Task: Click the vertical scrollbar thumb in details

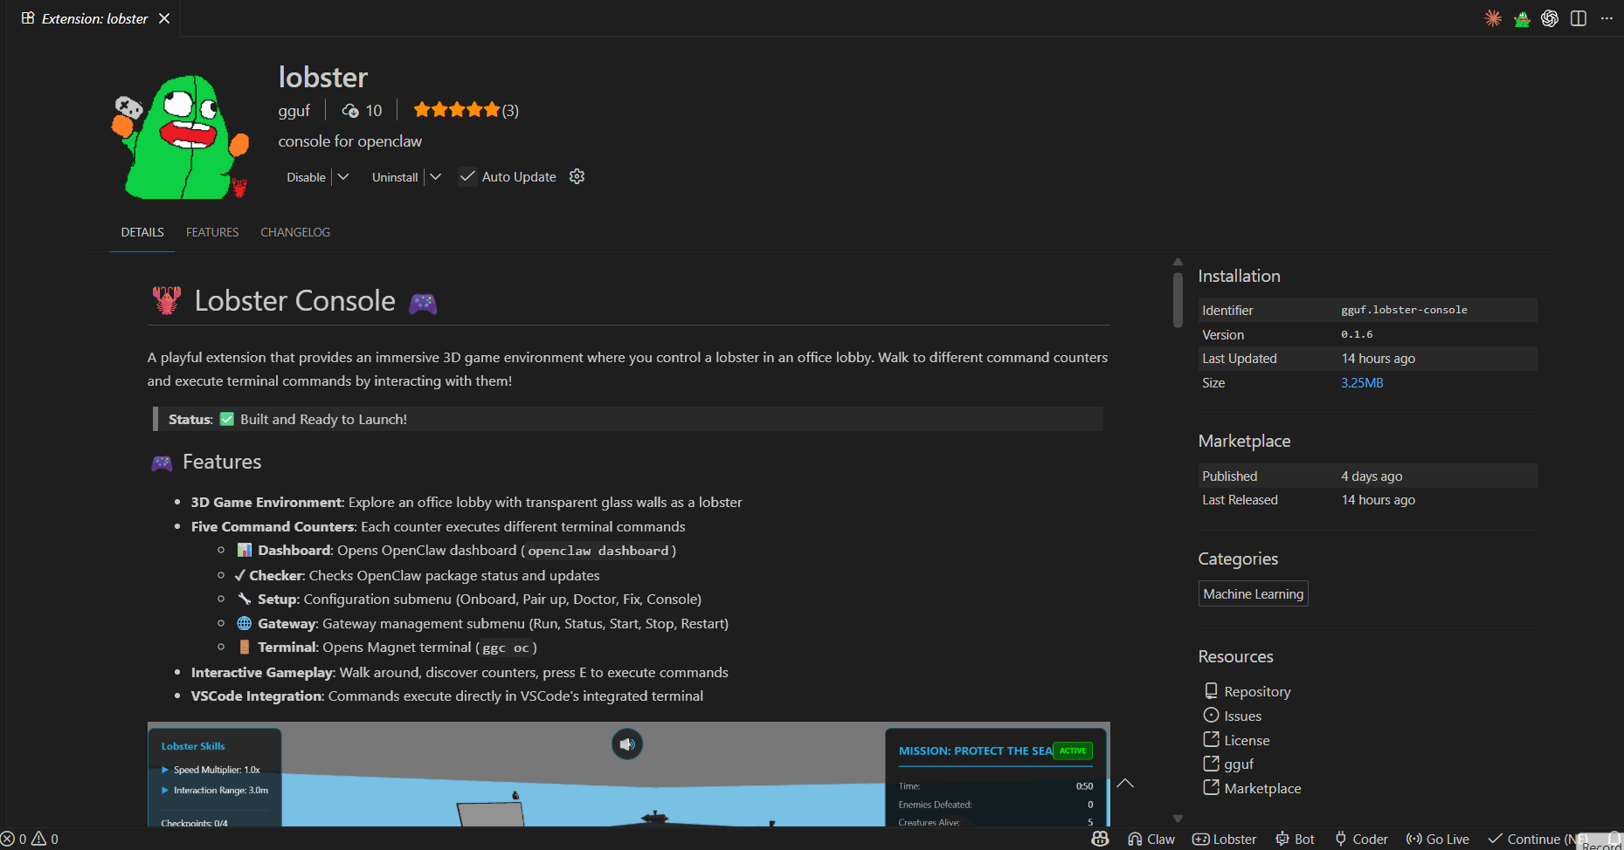Action: 1178,300
